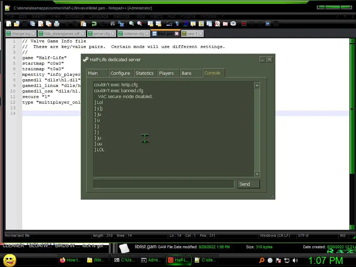Screen dimensions: 356x267
Task: Toggle the indent guide icon
Action: pos(185,24)
